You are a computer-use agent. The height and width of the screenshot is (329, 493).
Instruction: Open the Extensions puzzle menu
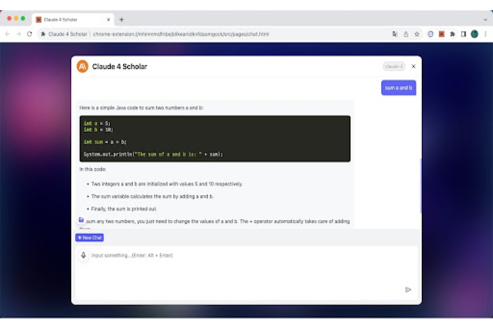[453, 34]
